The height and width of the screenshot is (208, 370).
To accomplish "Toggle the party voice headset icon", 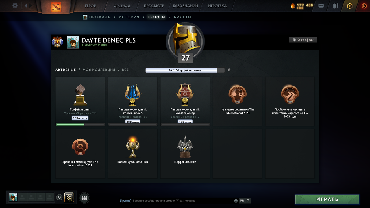I will pyautogui.click(x=59, y=197).
